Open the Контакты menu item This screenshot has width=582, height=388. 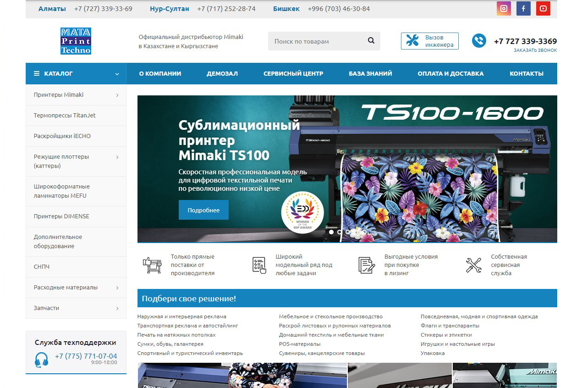pos(527,73)
